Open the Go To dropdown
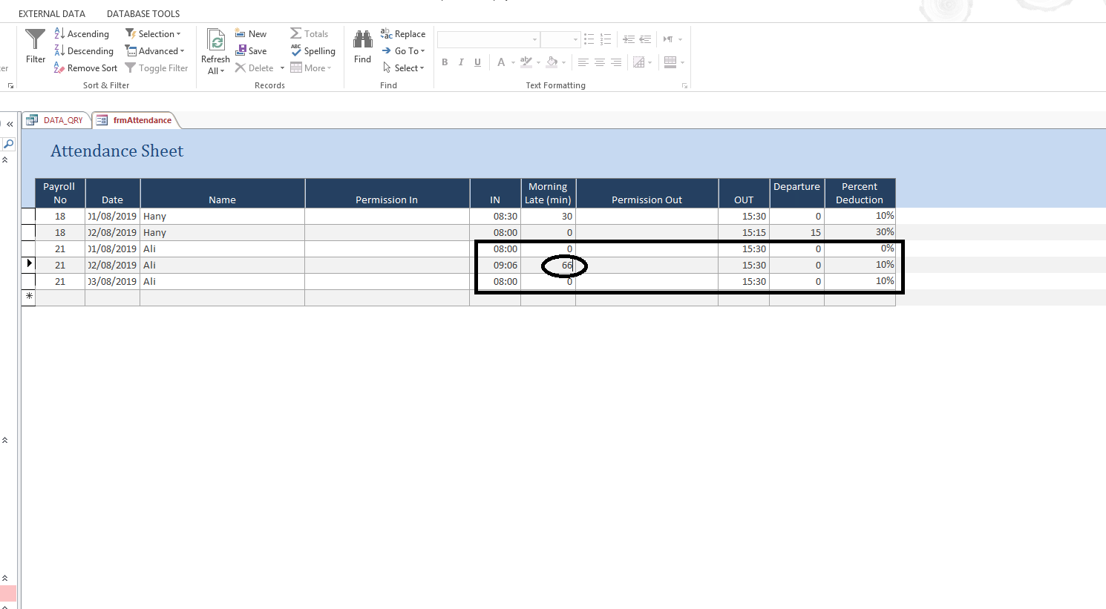Screen dimensions: 1106x609 coord(403,51)
